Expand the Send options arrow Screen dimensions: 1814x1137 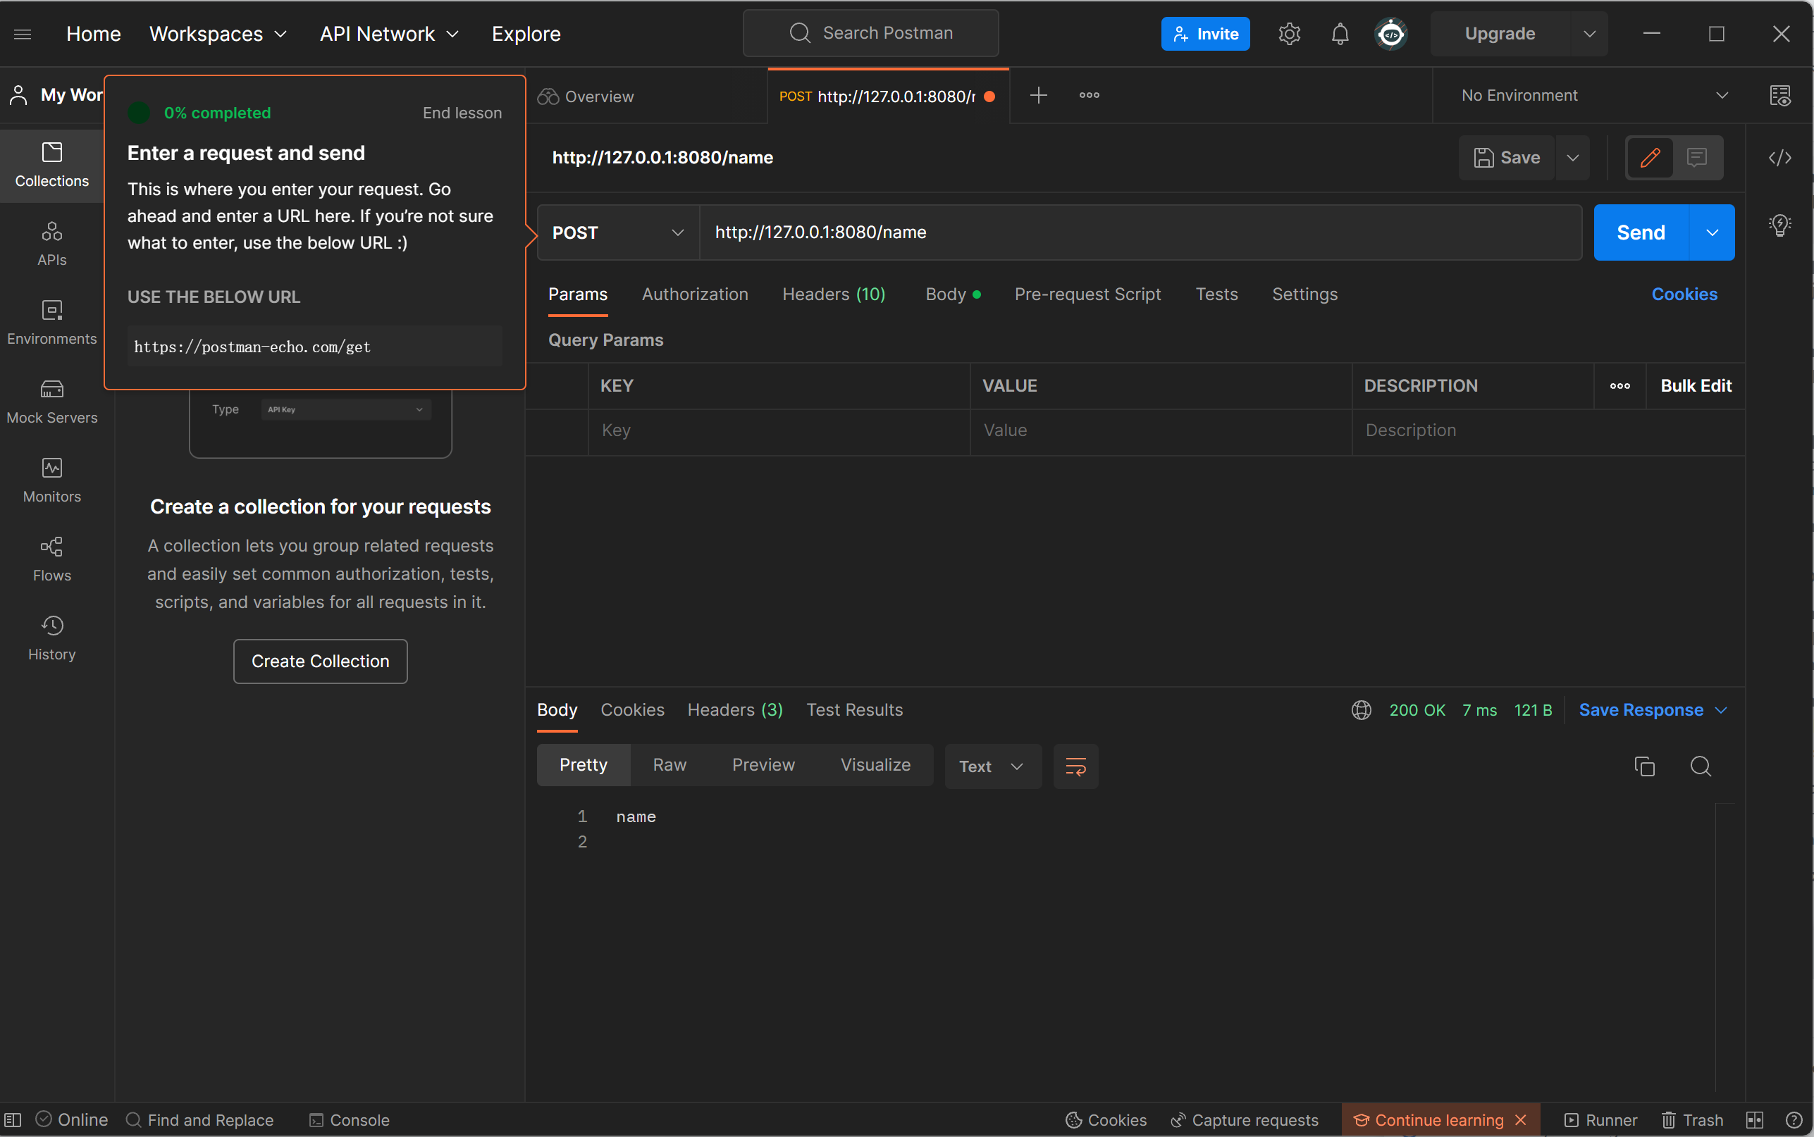1712,232
